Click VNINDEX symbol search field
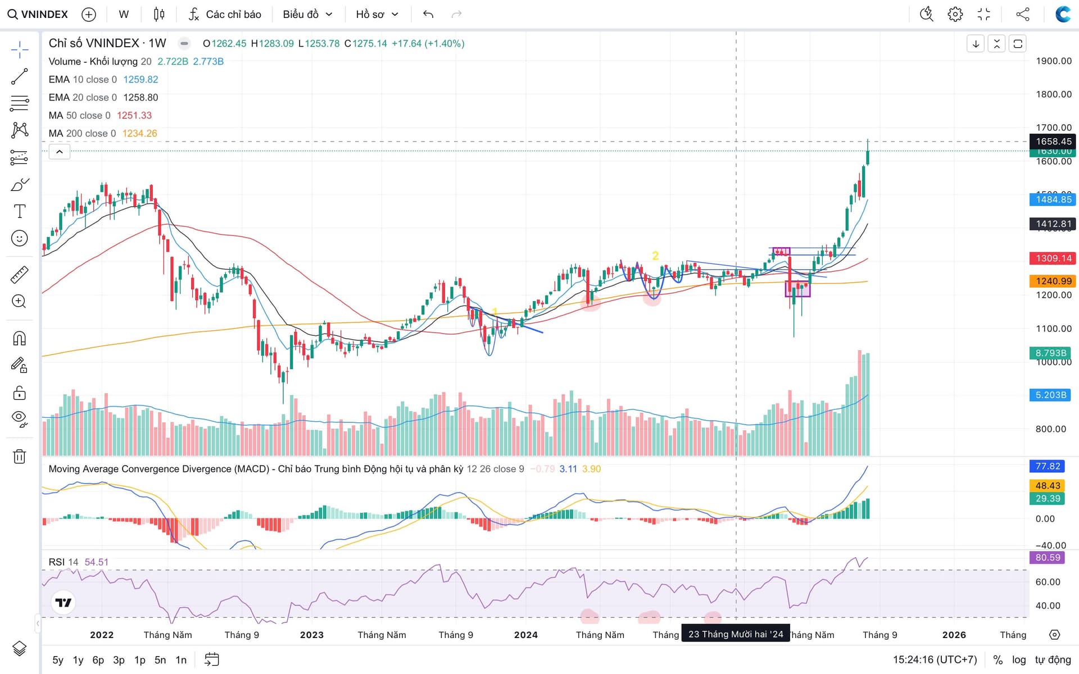This screenshot has width=1079, height=674. pos(38,15)
